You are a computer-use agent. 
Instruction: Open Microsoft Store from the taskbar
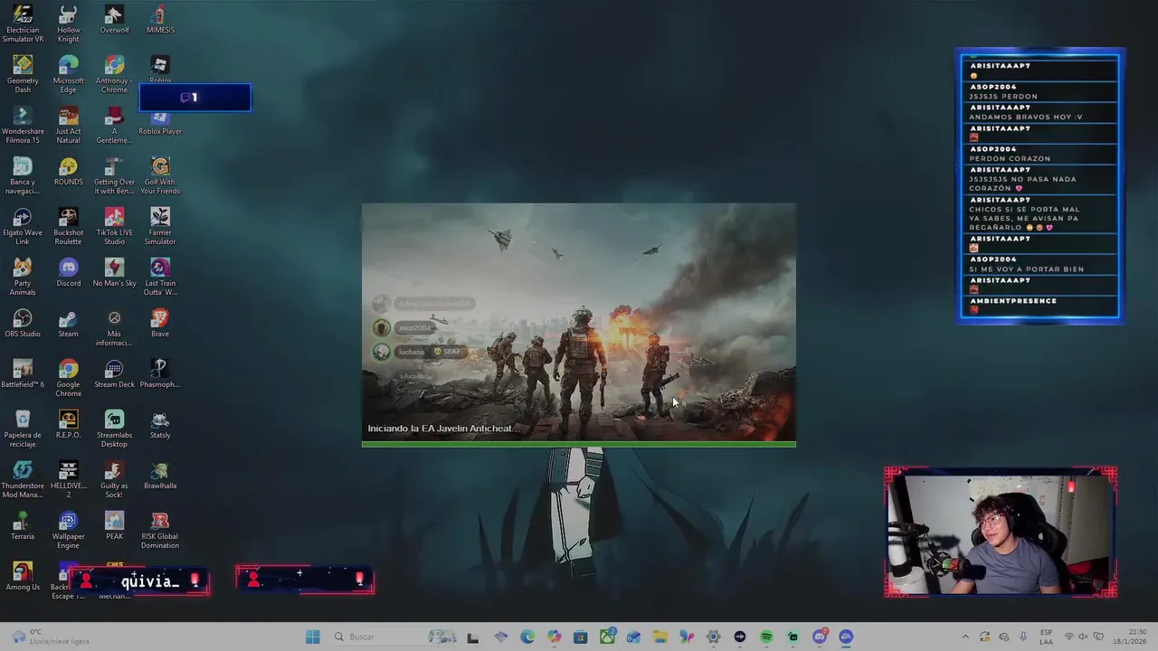(580, 637)
